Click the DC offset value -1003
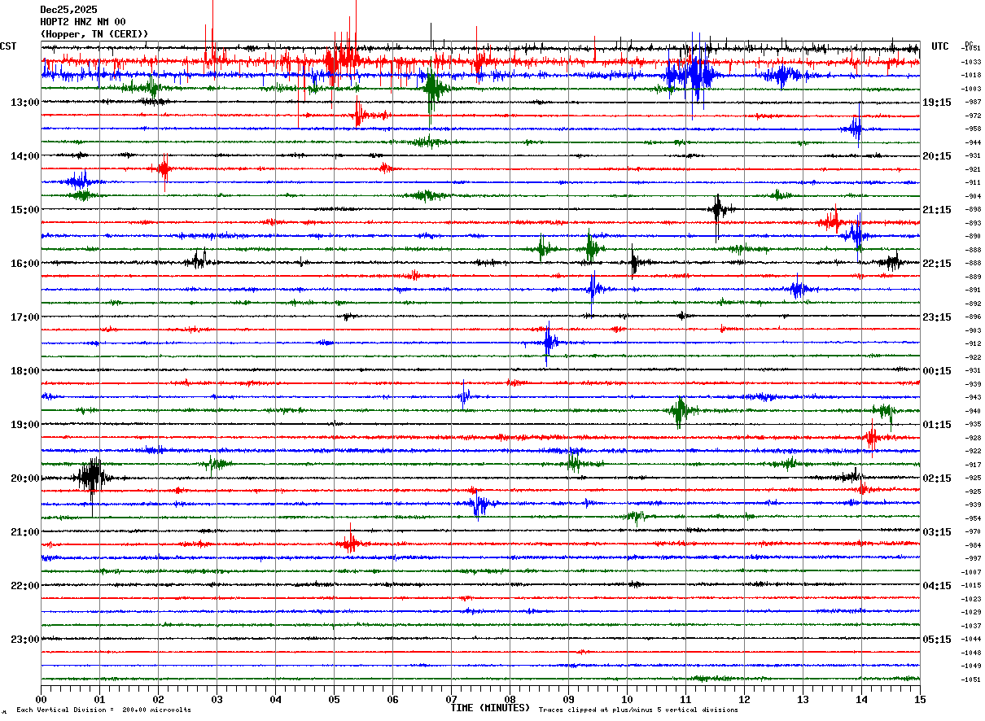 (x=971, y=89)
